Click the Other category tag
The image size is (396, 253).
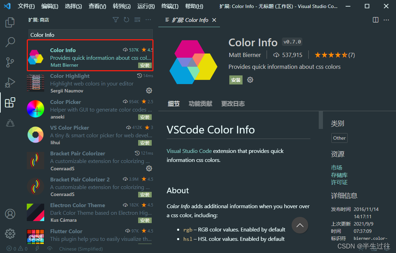(x=339, y=138)
